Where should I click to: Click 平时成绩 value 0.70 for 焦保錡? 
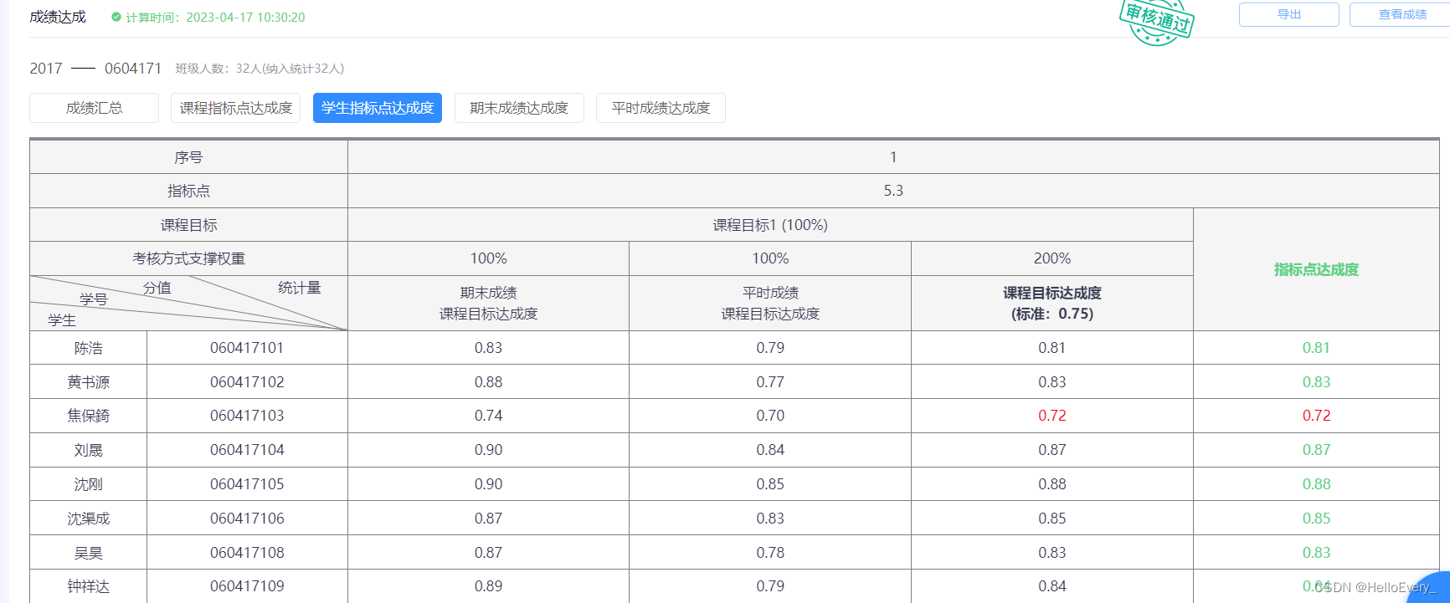click(x=770, y=416)
